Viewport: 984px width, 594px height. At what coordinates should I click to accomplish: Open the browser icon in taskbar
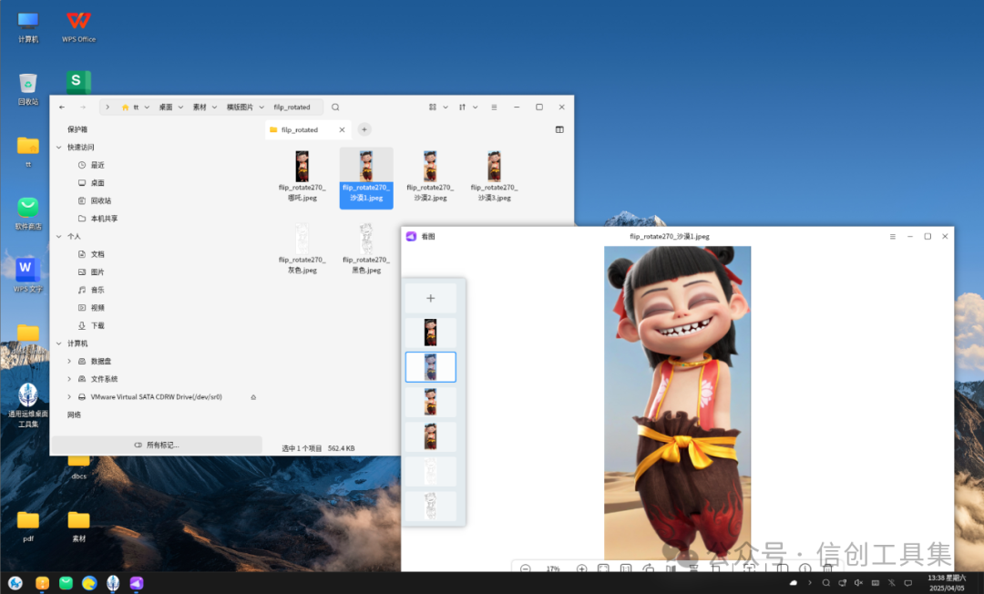pyautogui.click(x=89, y=583)
